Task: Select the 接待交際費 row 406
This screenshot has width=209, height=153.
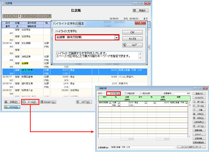Action: point(75,72)
